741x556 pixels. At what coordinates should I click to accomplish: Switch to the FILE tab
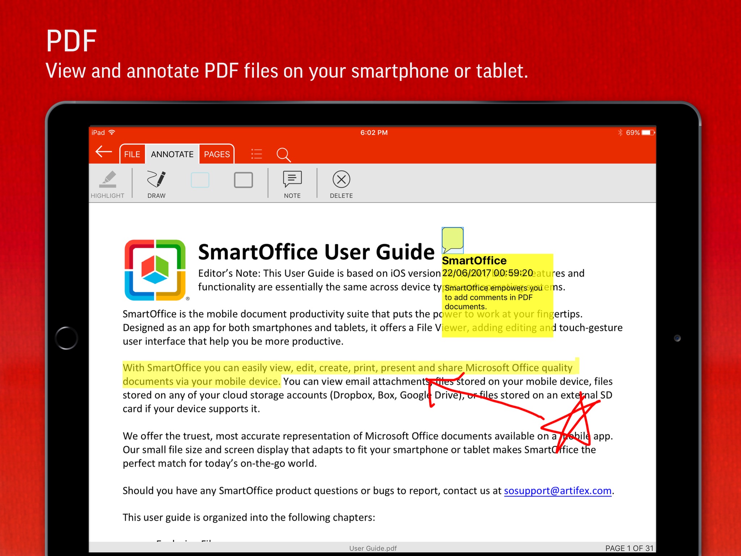132,154
